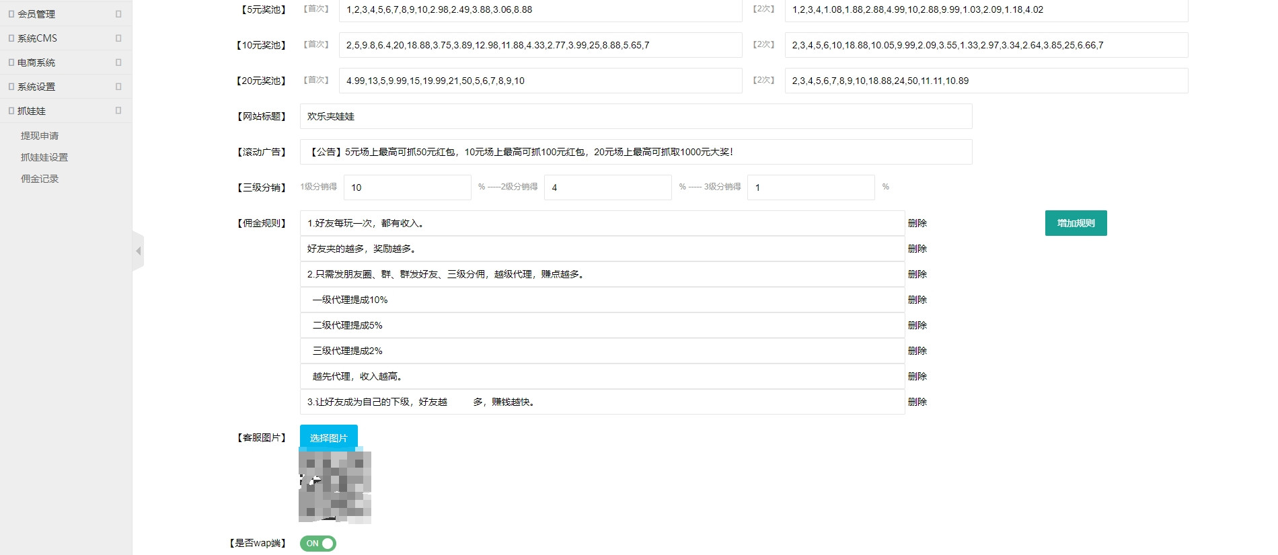Delete the rule 三级代理提成2%
The image size is (1278, 555).
tap(917, 351)
